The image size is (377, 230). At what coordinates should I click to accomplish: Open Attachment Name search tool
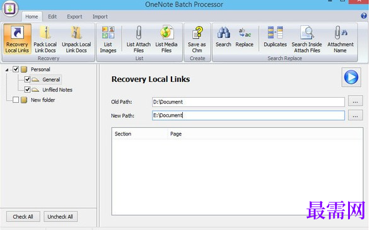(340, 39)
